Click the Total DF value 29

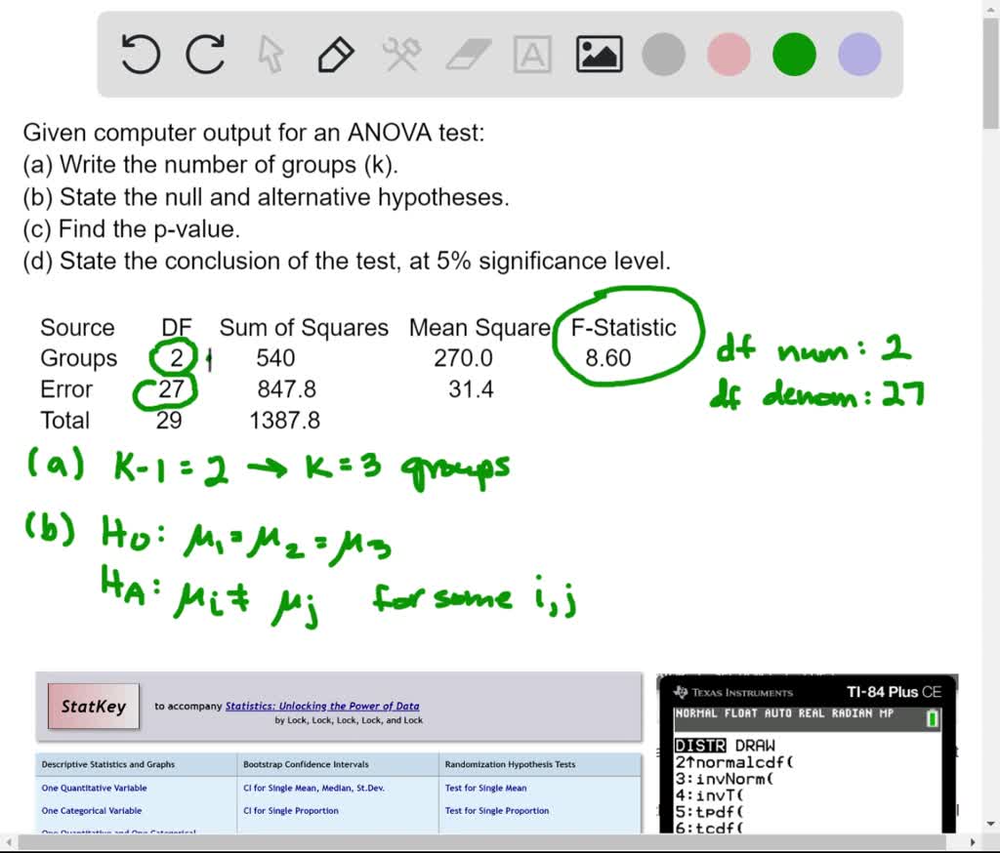pyautogui.click(x=169, y=421)
